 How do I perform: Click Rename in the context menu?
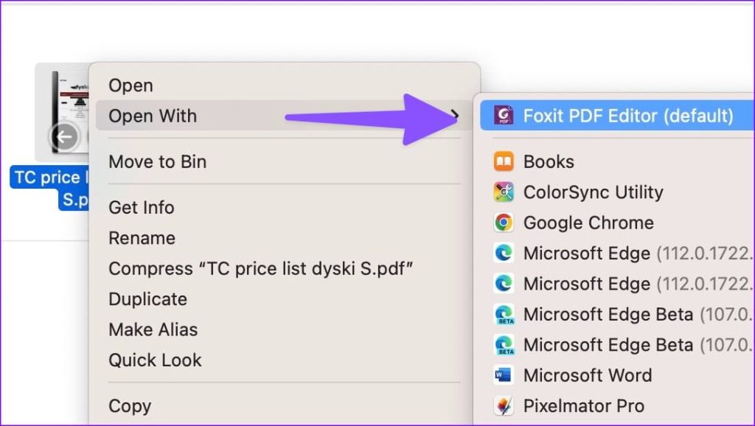(142, 237)
